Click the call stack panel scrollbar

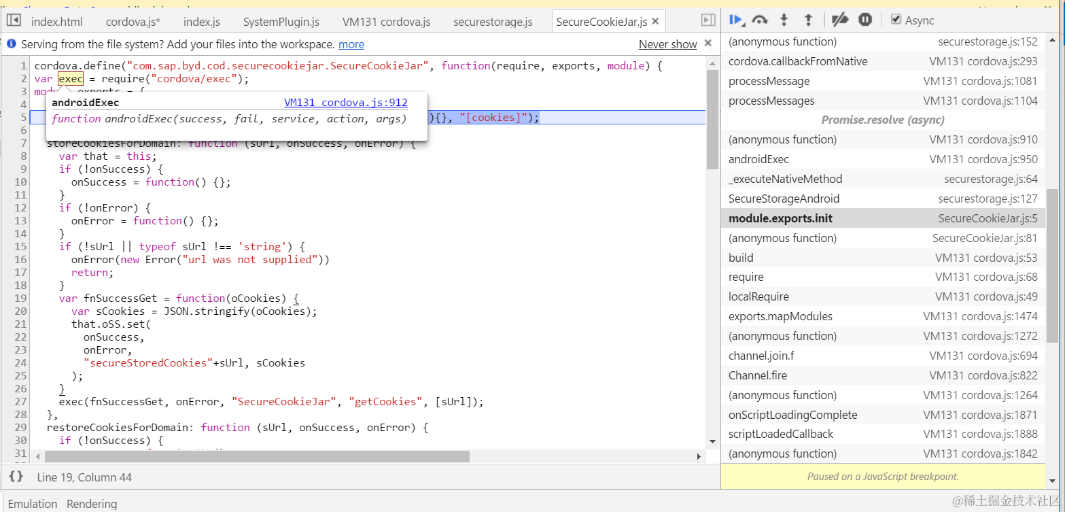(x=1051, y=265)
